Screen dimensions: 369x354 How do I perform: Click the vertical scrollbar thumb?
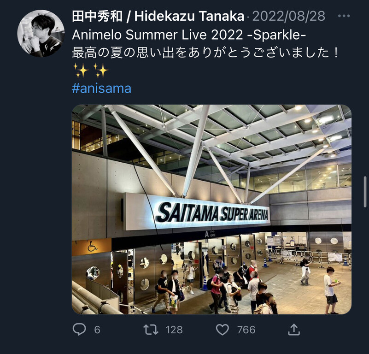(x=365, y=191)
